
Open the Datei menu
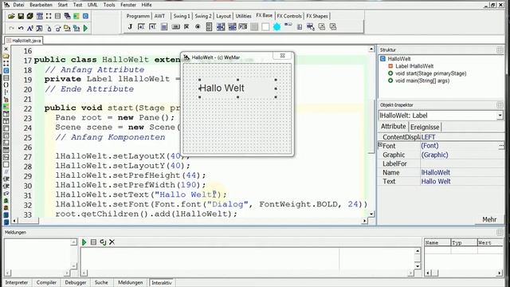18,5
